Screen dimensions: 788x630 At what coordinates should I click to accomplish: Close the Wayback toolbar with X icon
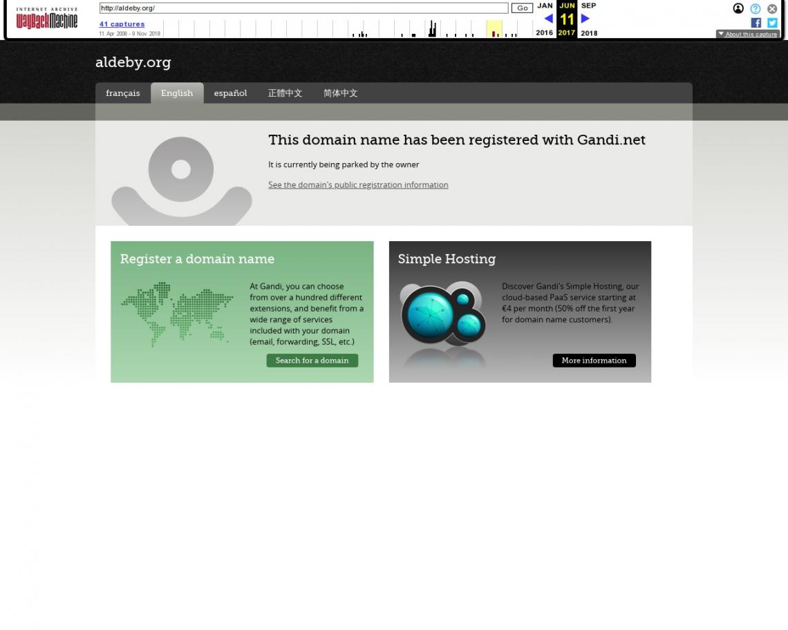click(x=772, y=8)
